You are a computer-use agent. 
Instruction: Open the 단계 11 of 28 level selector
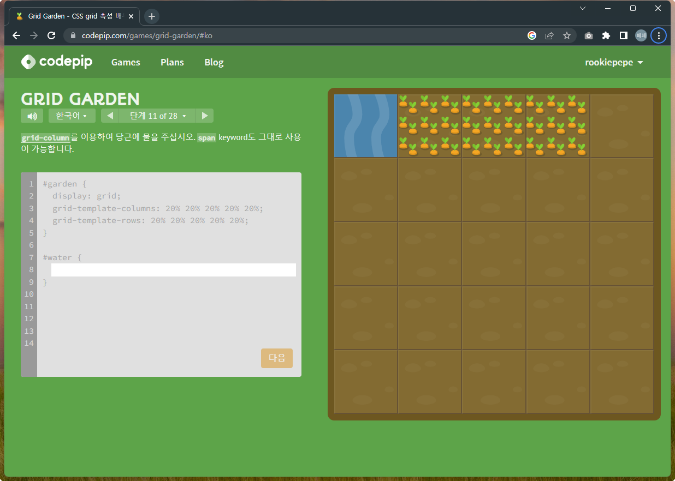[157, 116]
